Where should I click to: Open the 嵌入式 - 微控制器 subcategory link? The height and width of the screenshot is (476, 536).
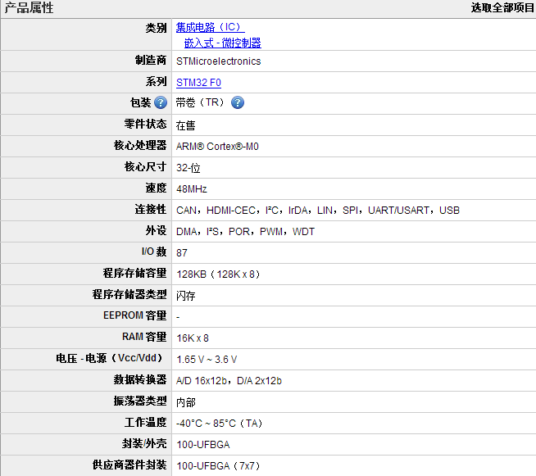223,43
